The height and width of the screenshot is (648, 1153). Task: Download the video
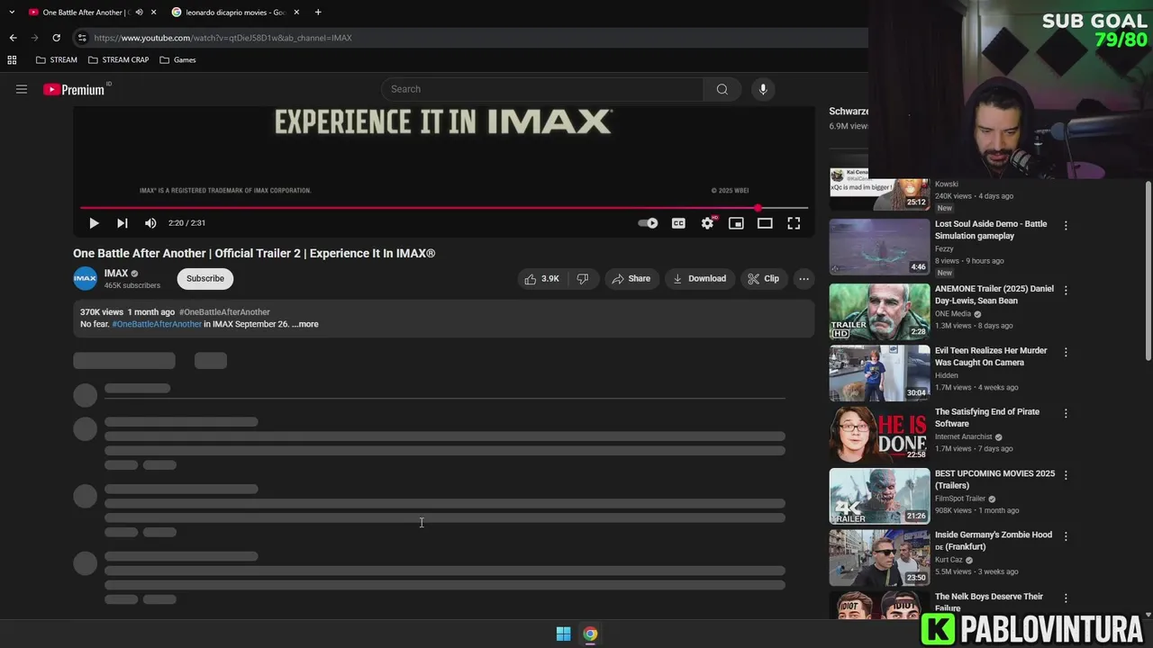(x=699, y=279)
